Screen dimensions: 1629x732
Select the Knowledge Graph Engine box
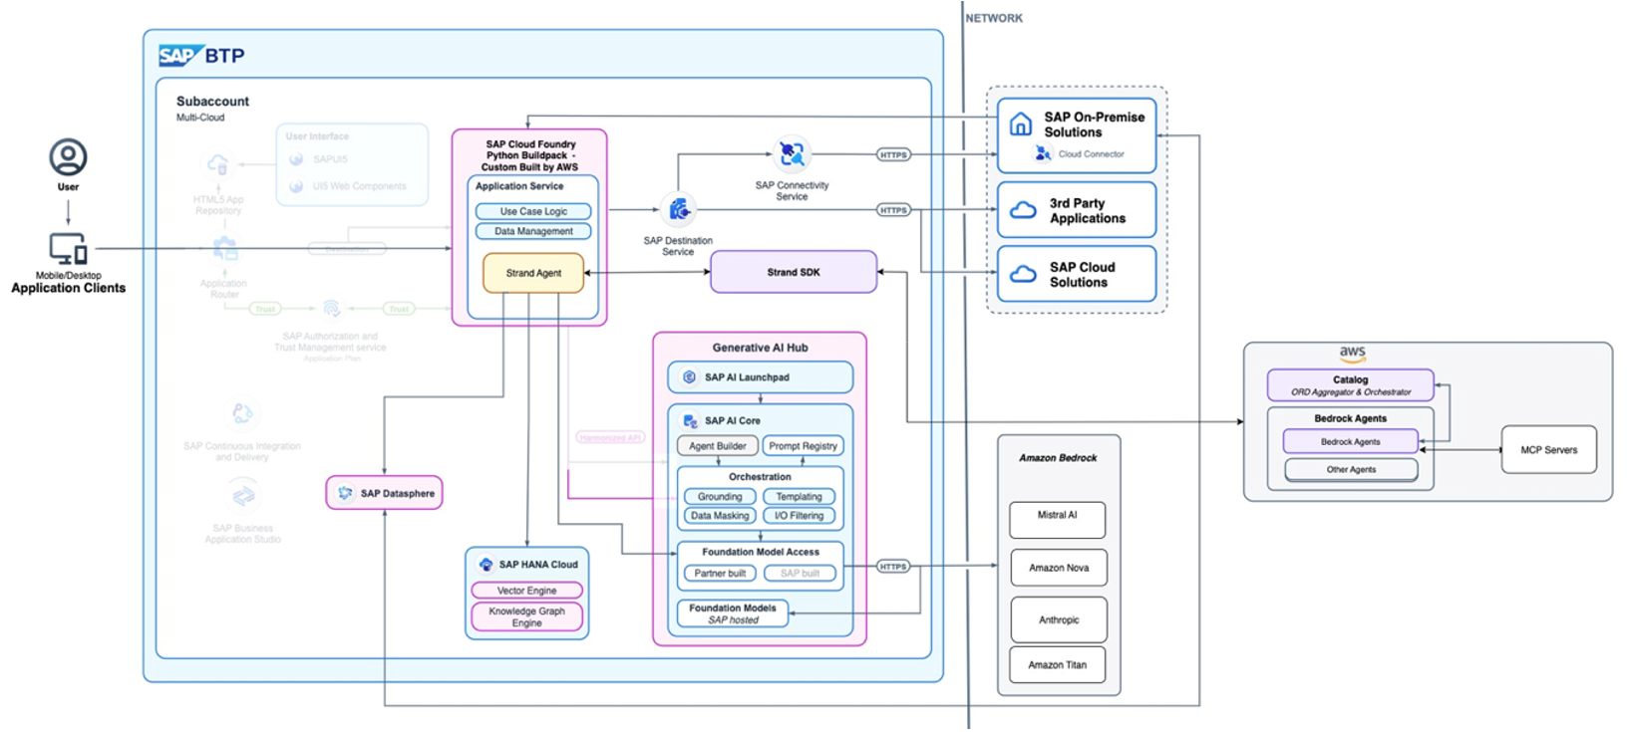coord(526,616)
